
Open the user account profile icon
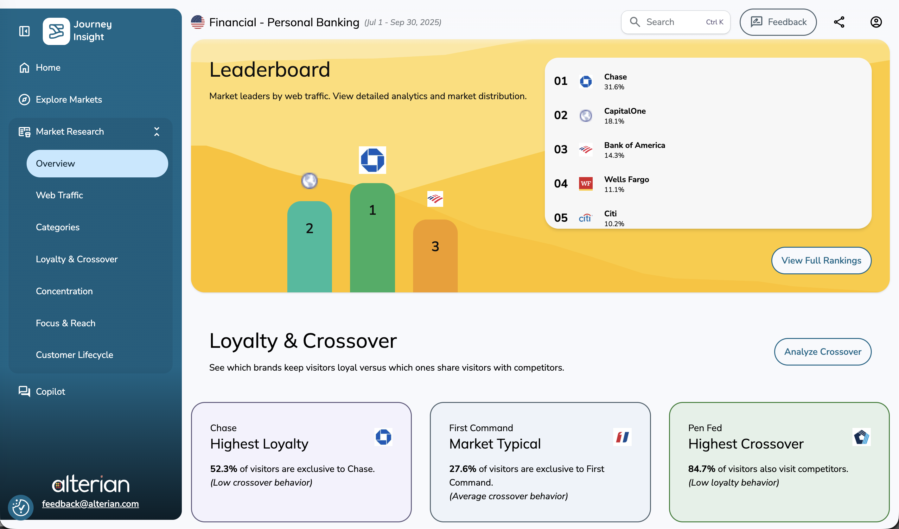coord(876,22)
